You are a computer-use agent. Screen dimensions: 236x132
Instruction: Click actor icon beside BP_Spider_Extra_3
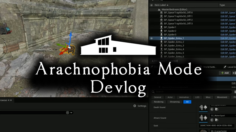click(x=161, y=45)
